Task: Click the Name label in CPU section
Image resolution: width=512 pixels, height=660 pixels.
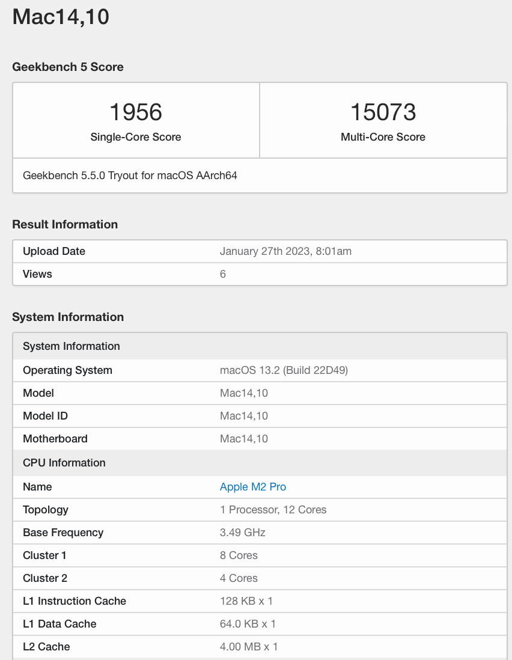Action: tap(37, 487)
